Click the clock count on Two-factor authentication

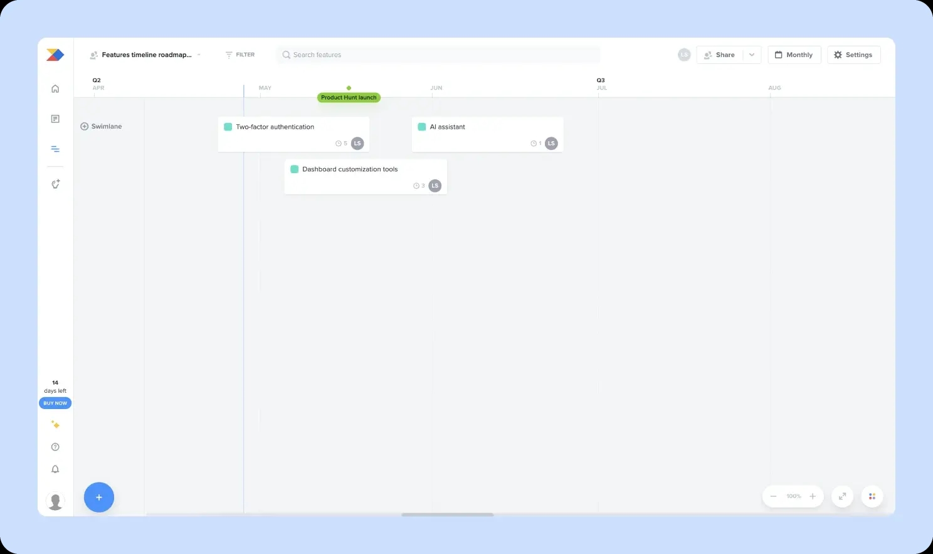click(x=342, y=143)
